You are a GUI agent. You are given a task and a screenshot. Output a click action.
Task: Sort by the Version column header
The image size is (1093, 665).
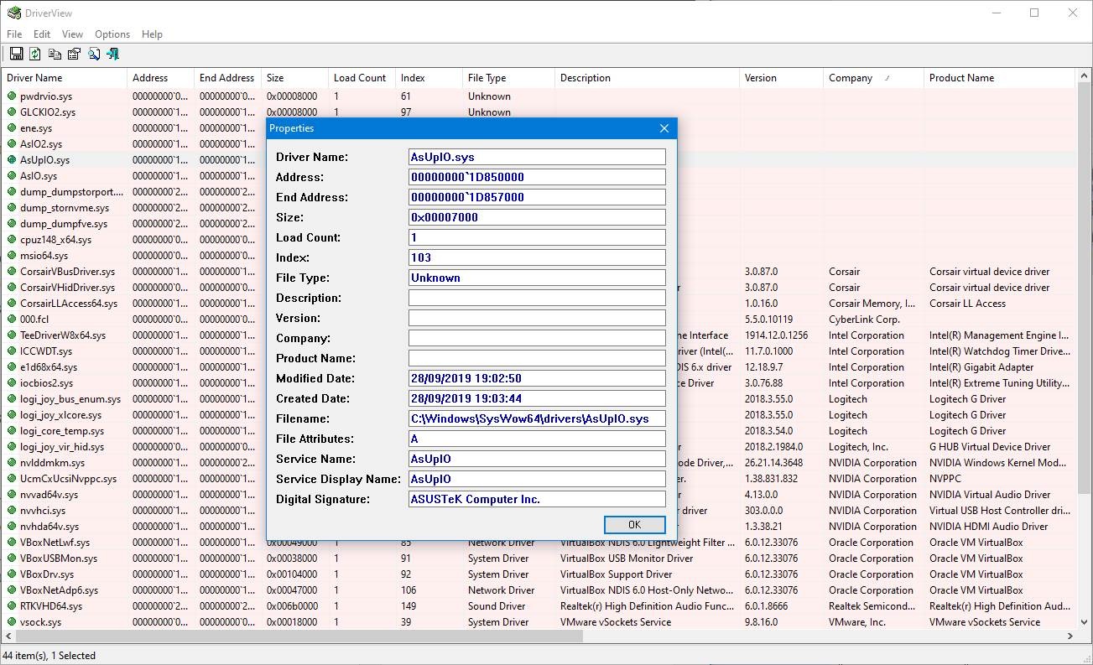pos(781,78)
